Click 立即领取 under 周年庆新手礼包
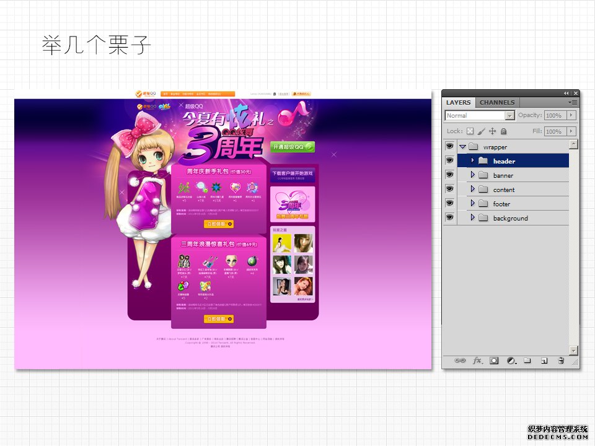Viewport: 595px width, 446px height. click(x=219, y=224)
